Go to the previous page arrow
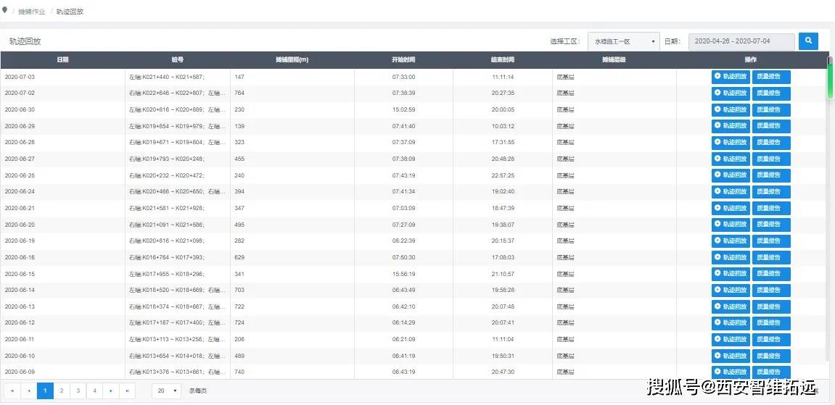835x405 pixels. click(x=29, y=391)
